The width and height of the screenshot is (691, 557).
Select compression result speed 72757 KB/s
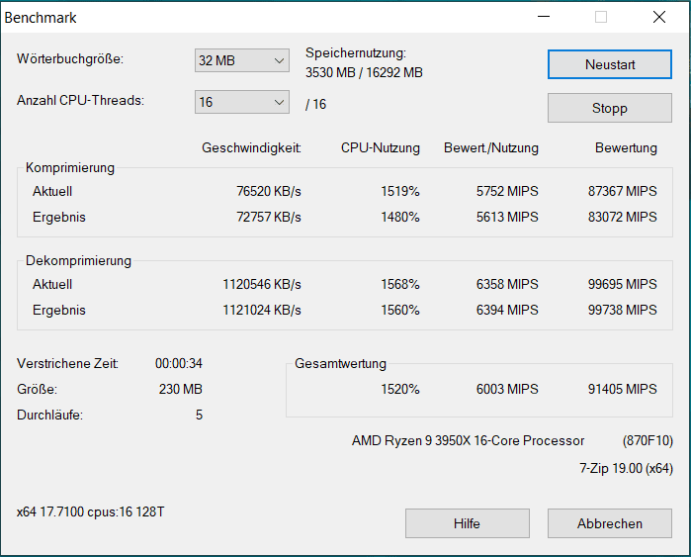click(269, 217)
